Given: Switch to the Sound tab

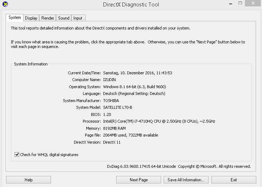Looking at the screenshot, I should coord(64,18).
